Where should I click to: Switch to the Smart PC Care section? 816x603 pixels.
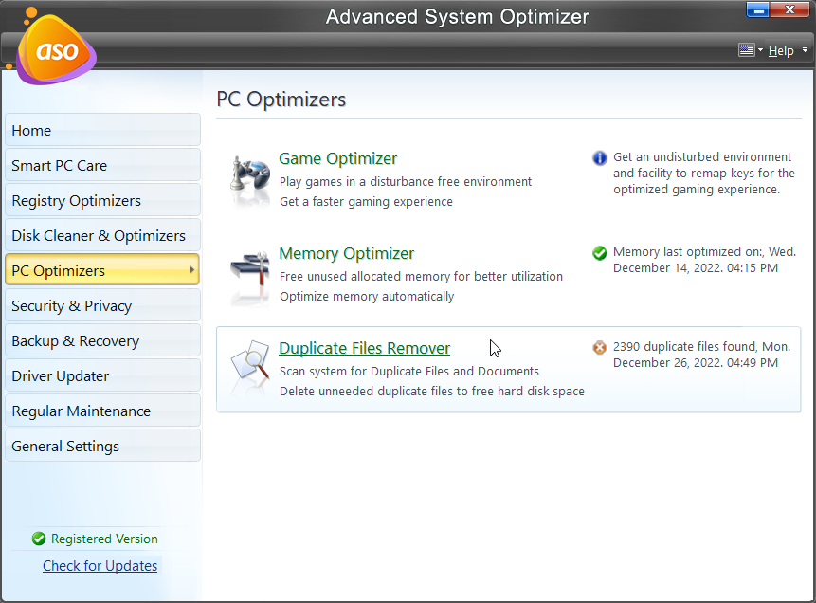[x=101, y=165]
